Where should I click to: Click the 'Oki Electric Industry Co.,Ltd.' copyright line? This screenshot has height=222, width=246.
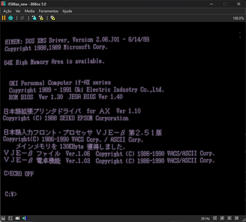click(86, 90)
